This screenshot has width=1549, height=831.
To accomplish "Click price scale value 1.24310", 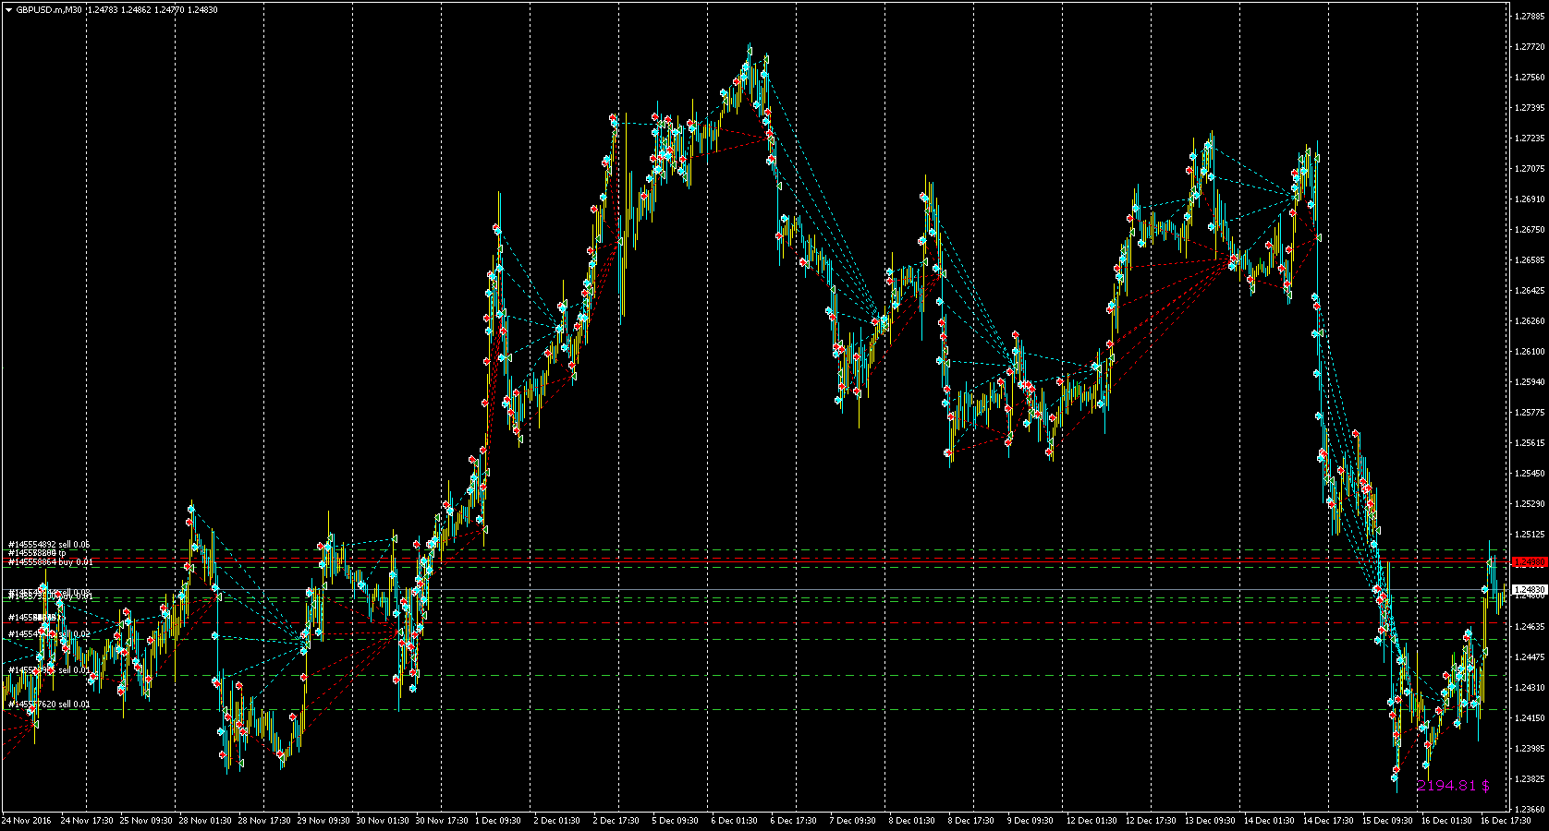I will 1531,688.
